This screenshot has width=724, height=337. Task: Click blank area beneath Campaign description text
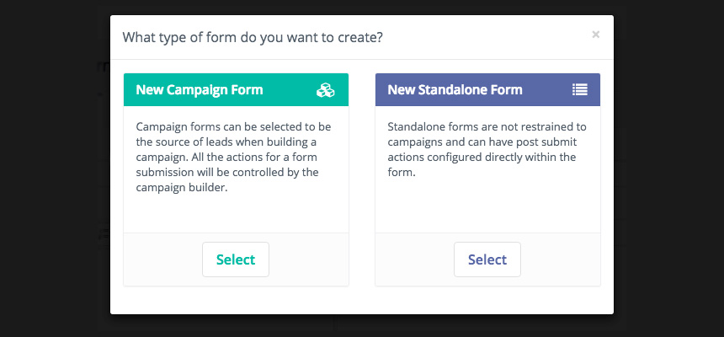point(236,213)
